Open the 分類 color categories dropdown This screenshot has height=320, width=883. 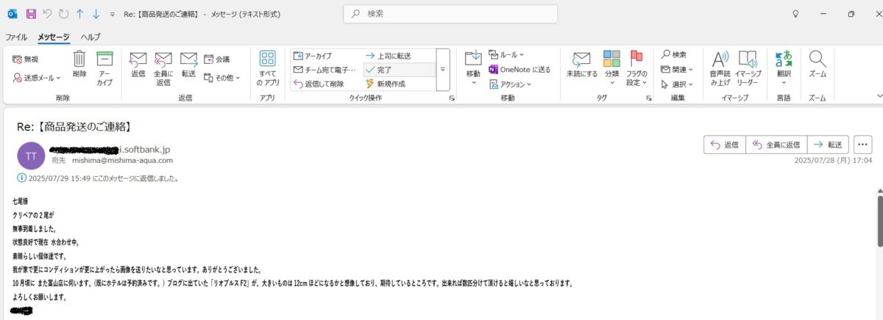coord(611,68)
